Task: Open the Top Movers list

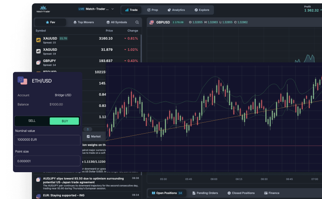Action: 83,22
